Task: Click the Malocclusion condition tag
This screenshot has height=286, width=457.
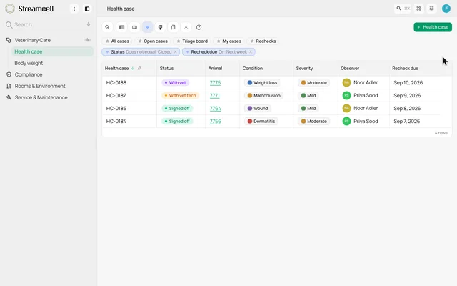Action: click(x=263, y=95)
